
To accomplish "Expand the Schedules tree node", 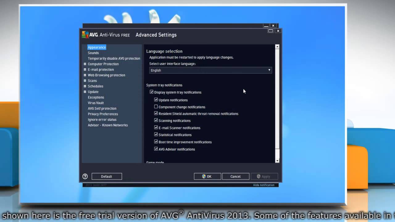I will click(85, 86).
